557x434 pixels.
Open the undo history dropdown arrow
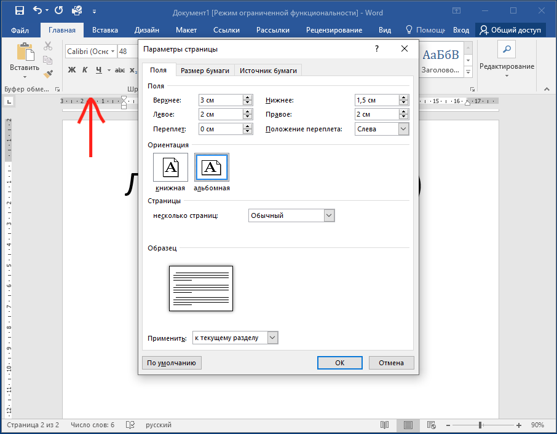[x=47, y=10]
